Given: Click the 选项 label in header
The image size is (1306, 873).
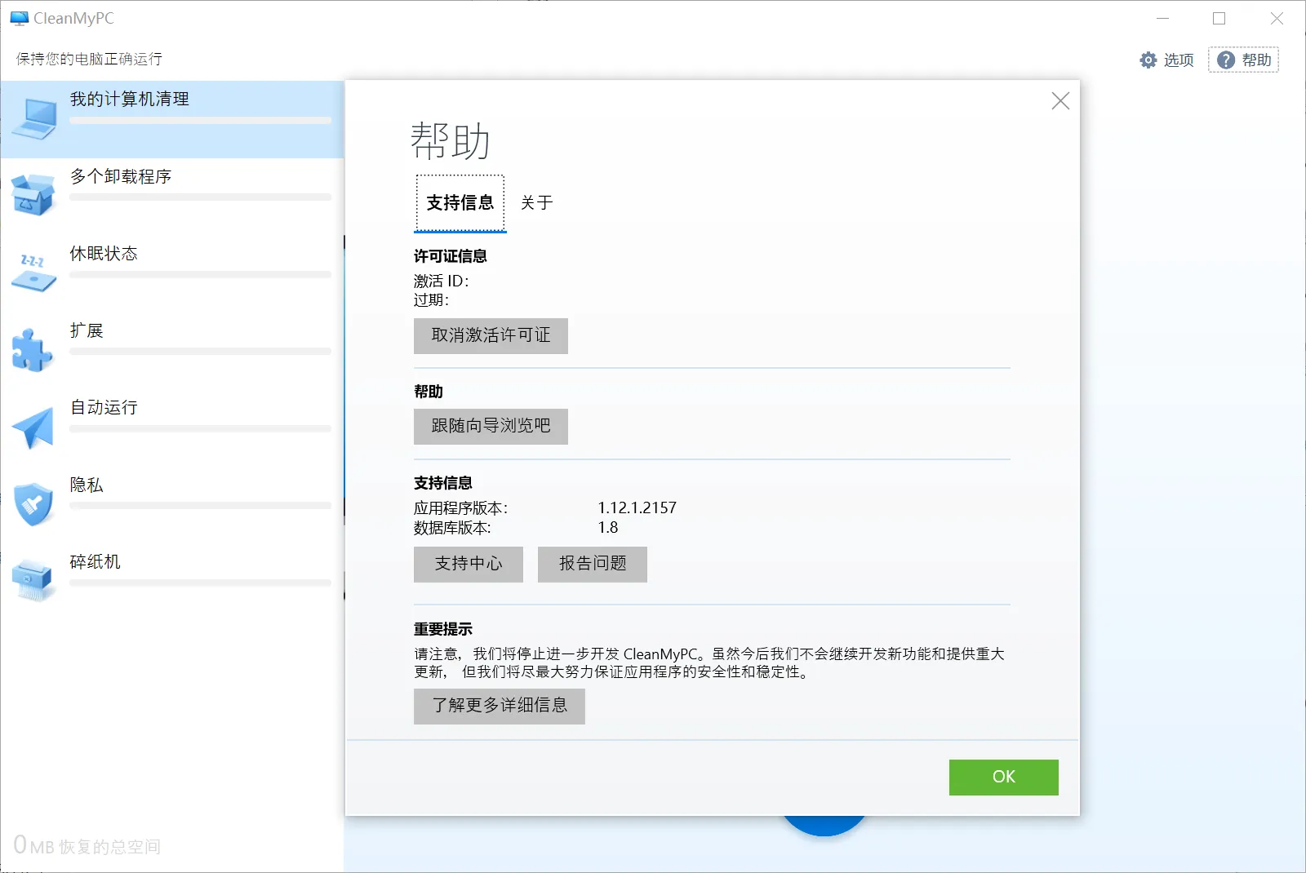Looking at the screenshot, I should [1179, 60].
